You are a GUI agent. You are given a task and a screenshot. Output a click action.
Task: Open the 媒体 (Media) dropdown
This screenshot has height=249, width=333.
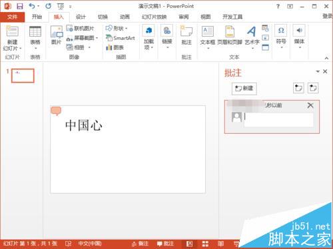tap(299, 37)
